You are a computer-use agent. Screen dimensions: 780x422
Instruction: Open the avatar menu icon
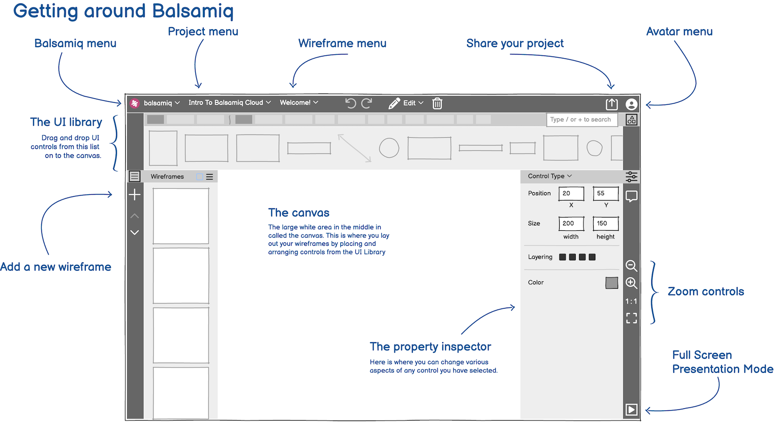631,104
